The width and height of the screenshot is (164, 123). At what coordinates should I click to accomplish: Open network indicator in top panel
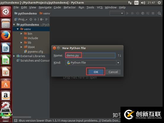tap(130, 3)
